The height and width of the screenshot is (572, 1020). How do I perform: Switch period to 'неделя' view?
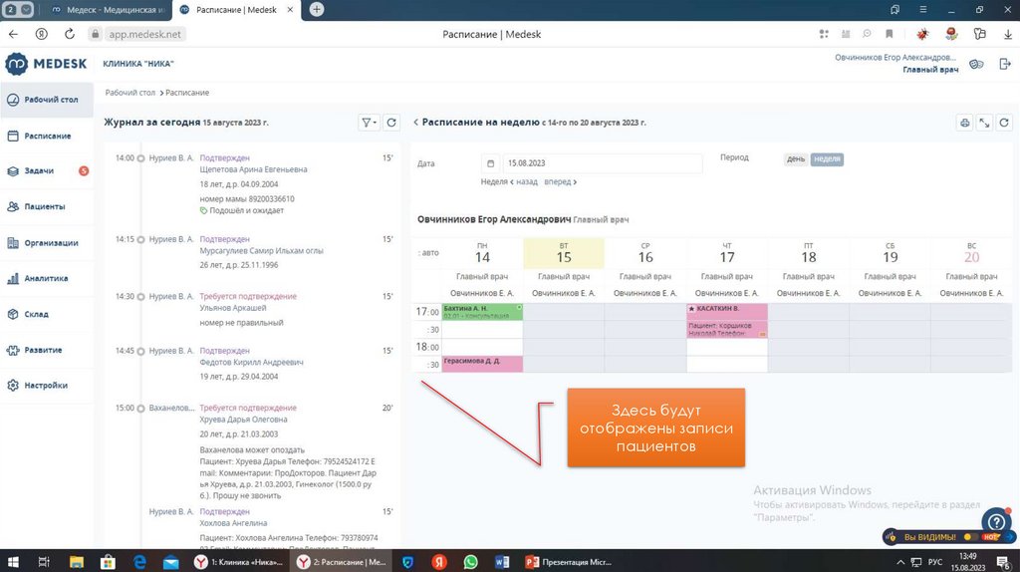coord(827,158)
